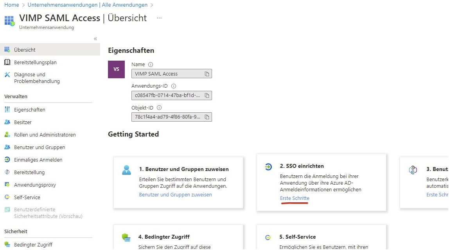Click the 'Unternehmensanwendung' subtitle text
The width and height of the screenshot is (449, 250).
tap(47, 27)
